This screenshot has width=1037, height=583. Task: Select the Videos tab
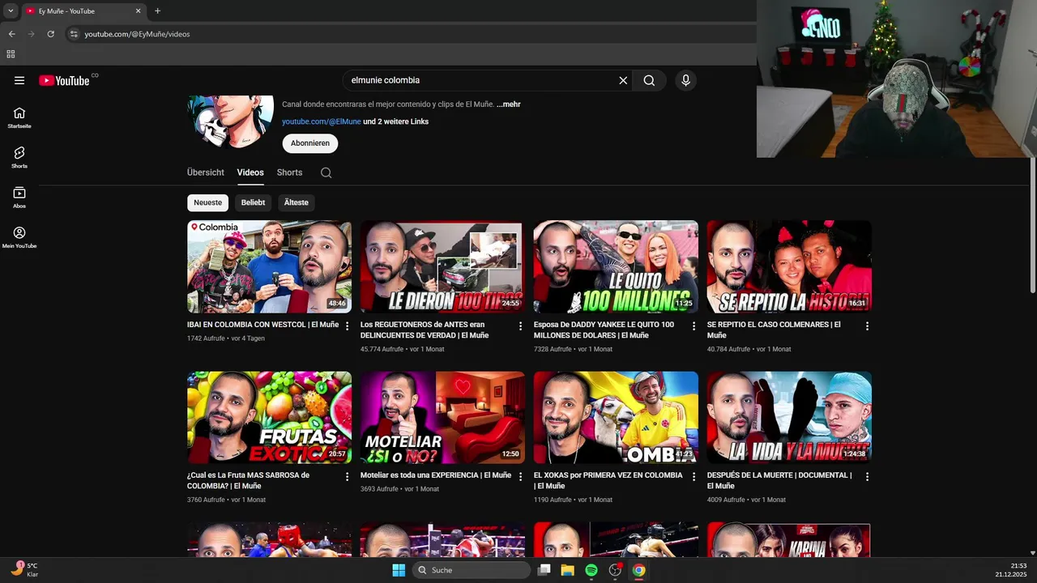click(x=250, y=172)
